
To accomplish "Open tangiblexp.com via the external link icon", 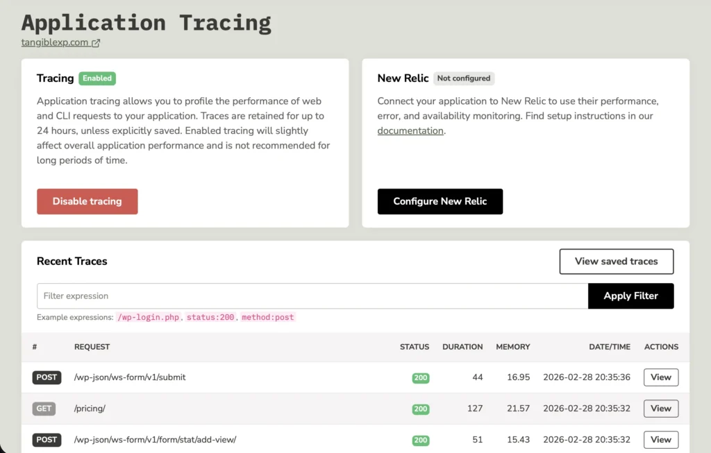I will 94,42.
